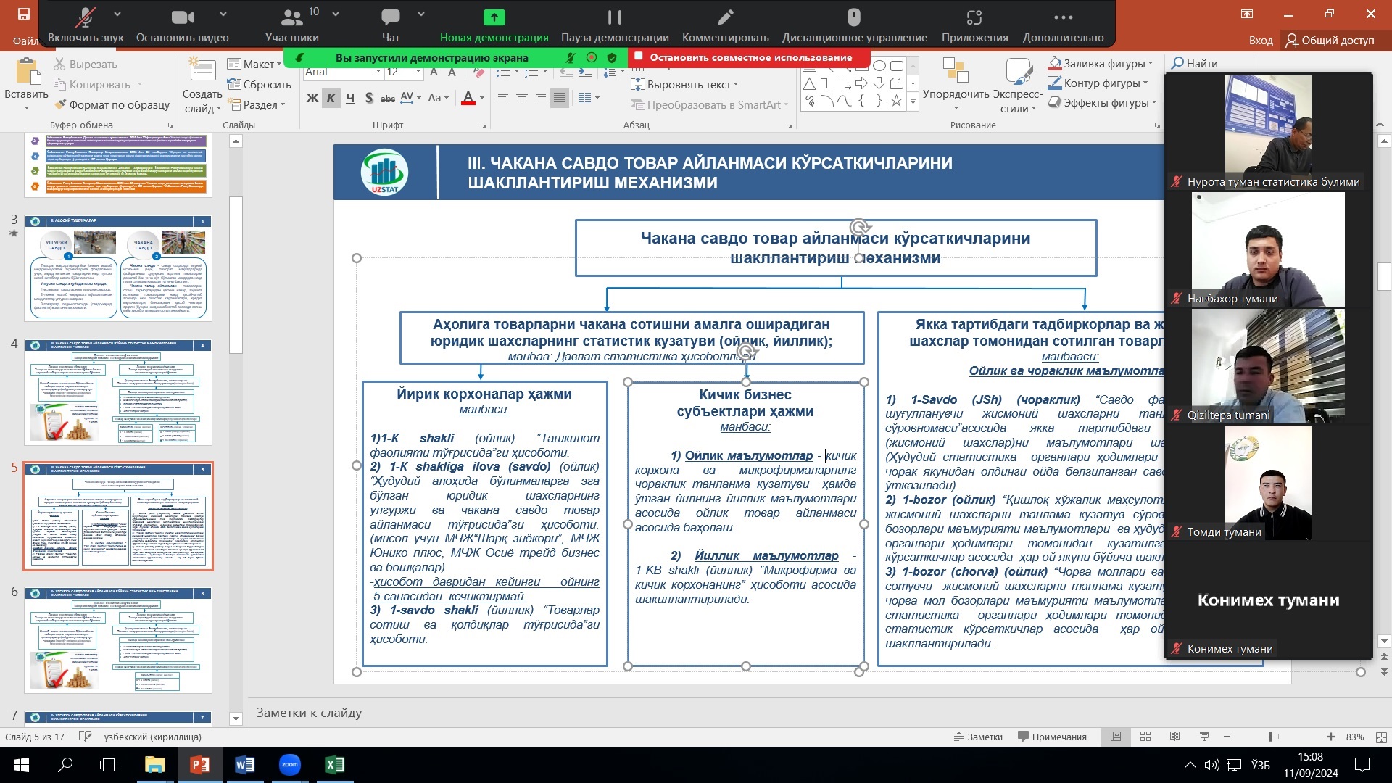This screenshot has height=783, width=1392.
Task: Toggle underline formatting
Action: tap(350, 98)
